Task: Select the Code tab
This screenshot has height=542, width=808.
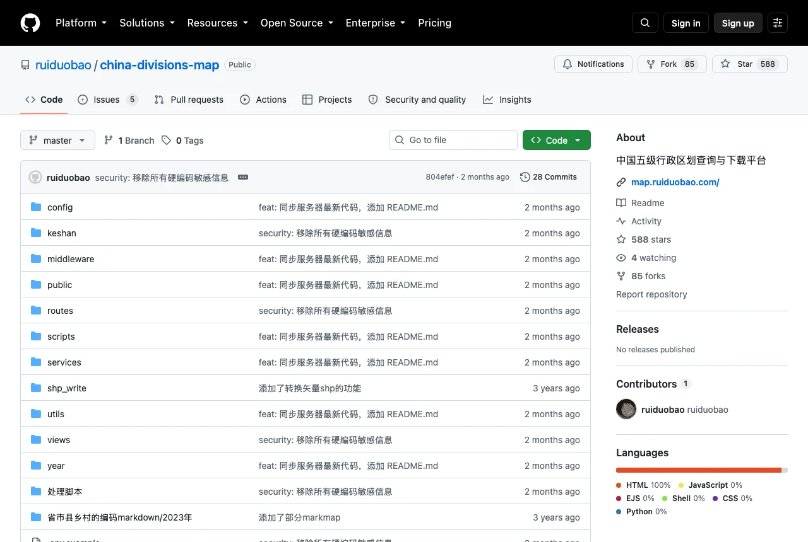Action: (x=44, y=100)
